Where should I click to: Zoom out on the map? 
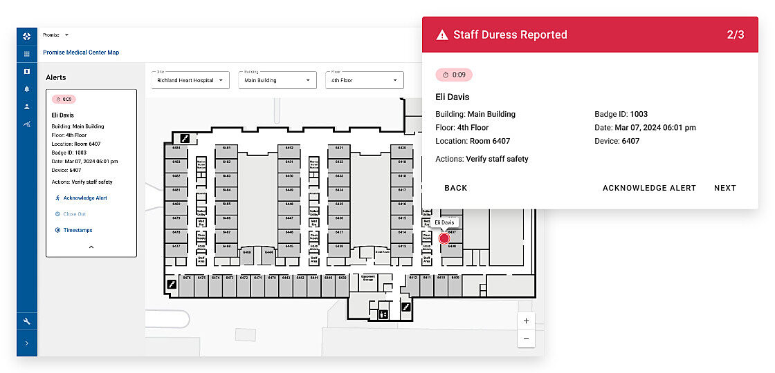pos(526,338)
